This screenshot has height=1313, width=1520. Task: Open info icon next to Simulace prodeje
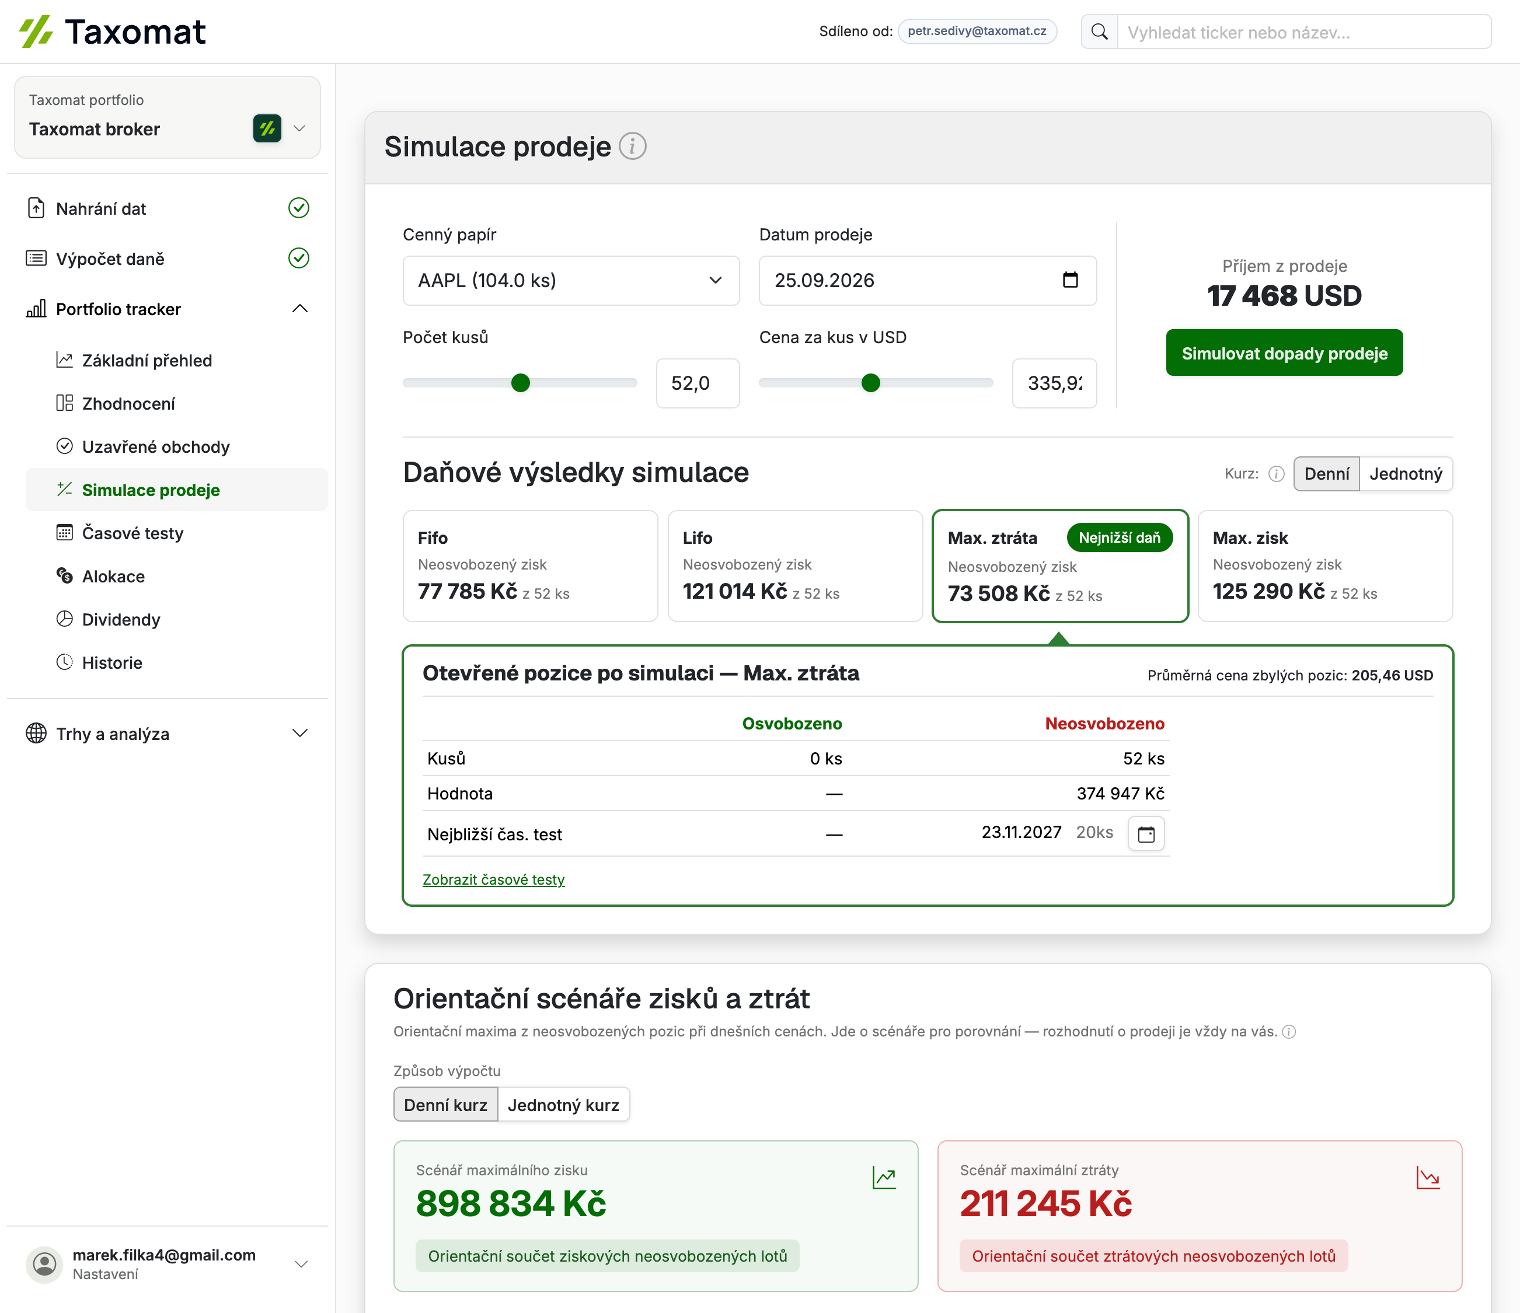coord(632,146)
